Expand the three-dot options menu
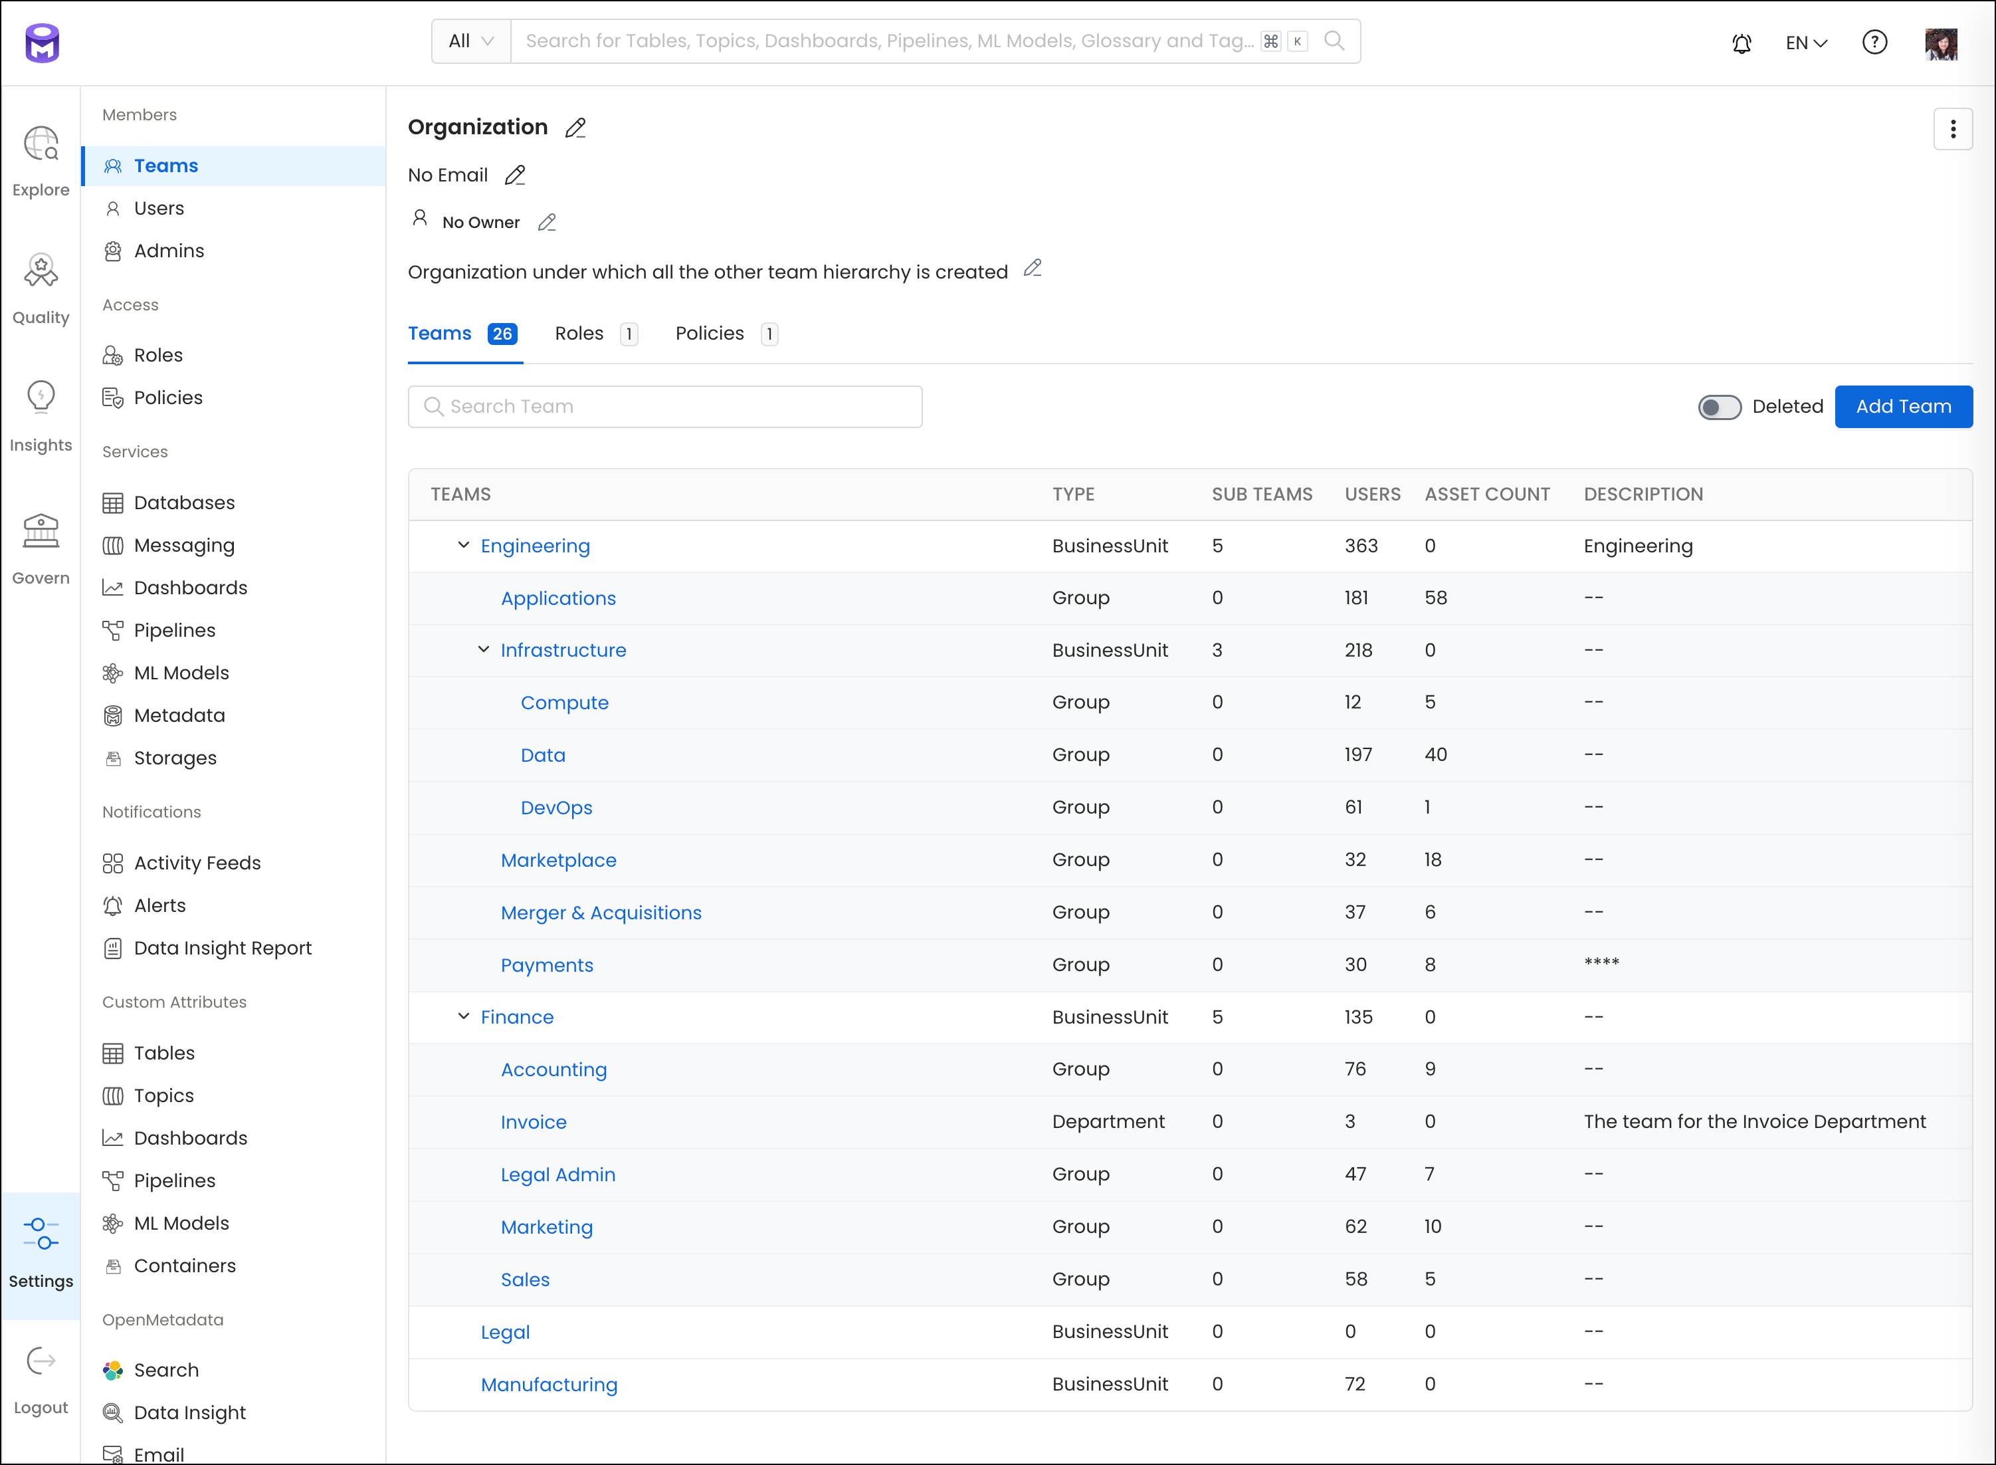This screenshot has height=1465, width=1996. [1954, 129]
